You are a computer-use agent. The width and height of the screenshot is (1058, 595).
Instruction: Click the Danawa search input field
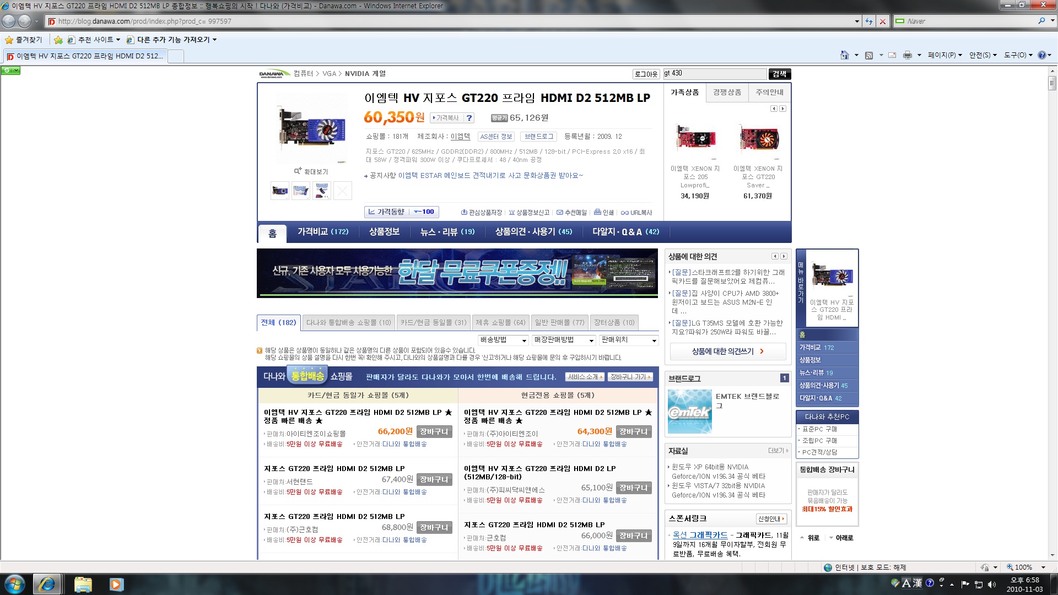(714, 73)
